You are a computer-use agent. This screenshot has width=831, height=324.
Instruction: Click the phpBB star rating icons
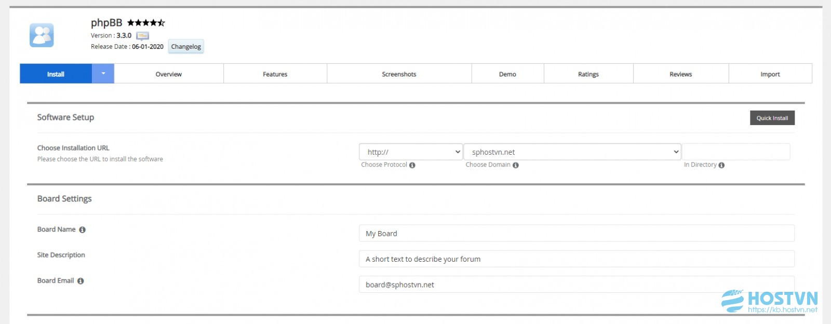(146, 23)
